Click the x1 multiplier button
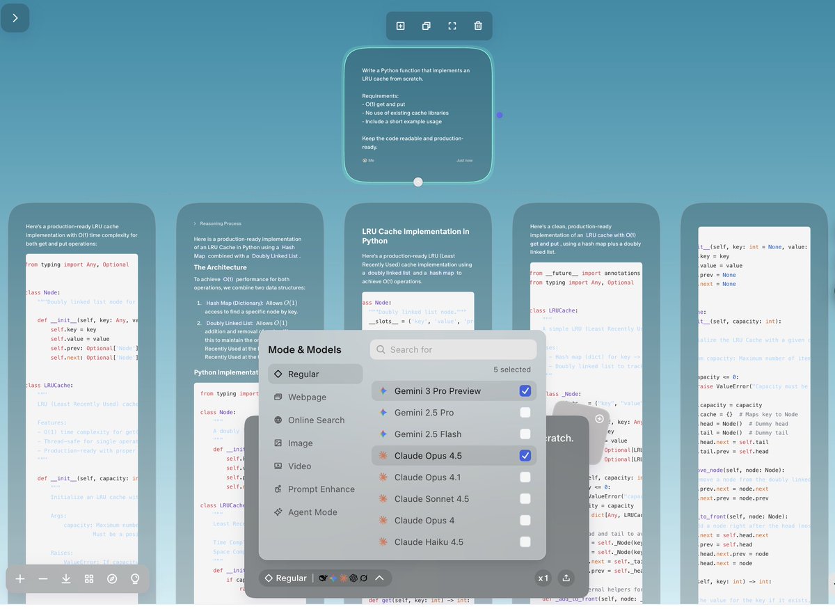This screenshot has height=609, width=835. pyautogui.click(x=543, y=578)
